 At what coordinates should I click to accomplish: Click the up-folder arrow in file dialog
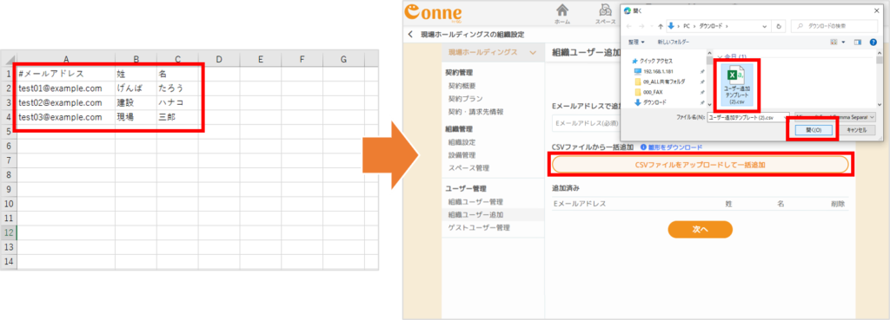click(x=661, y=26)
